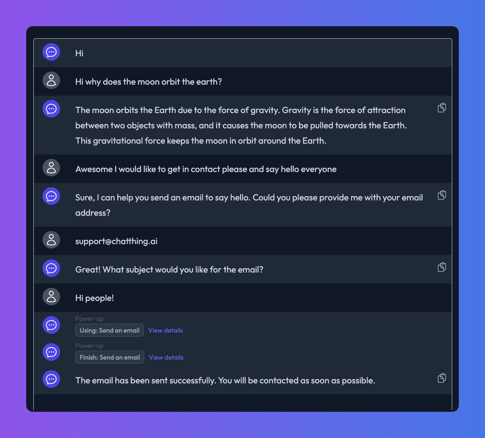
Task: Click the Finish: Send an email badge
Action: point(110,357)
